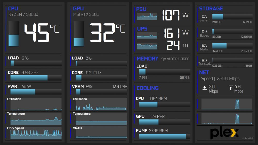Click the PUMP RPM bar in Cooling

(x=165, y=136)
